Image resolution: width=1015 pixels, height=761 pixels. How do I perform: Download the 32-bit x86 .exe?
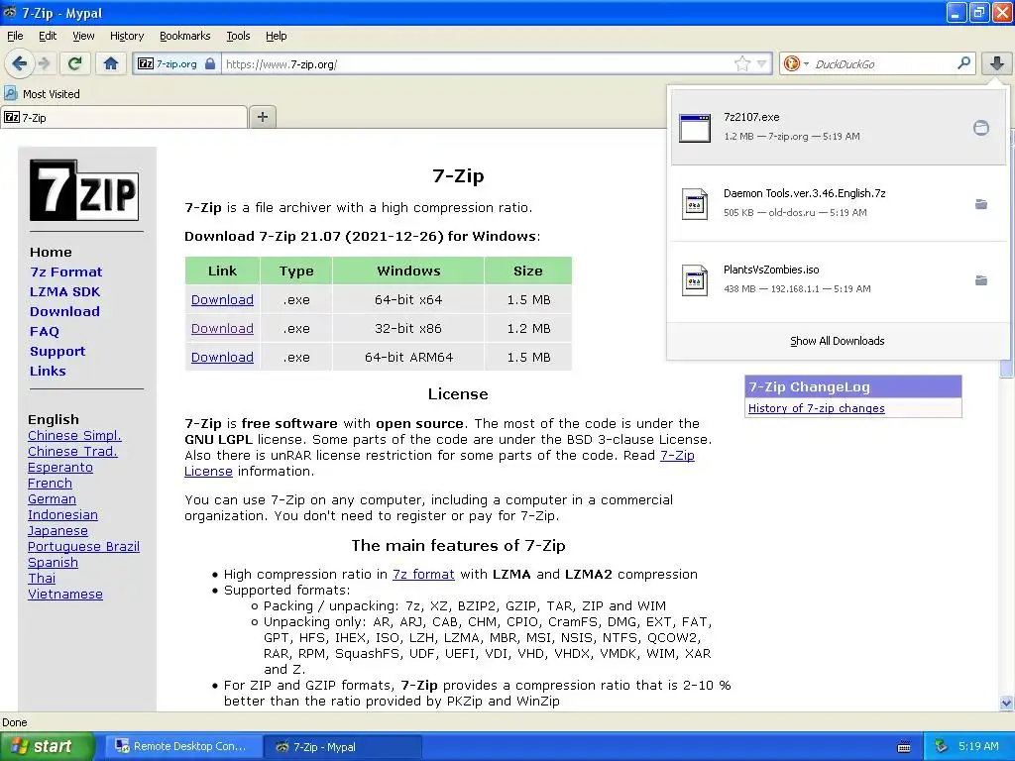coord(222,328)
